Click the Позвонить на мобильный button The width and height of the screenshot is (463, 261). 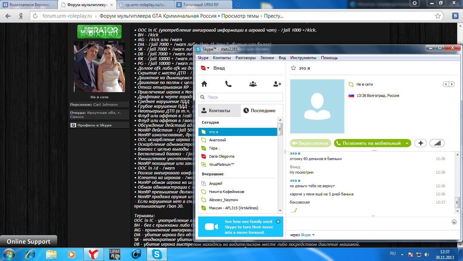[369, 143]
